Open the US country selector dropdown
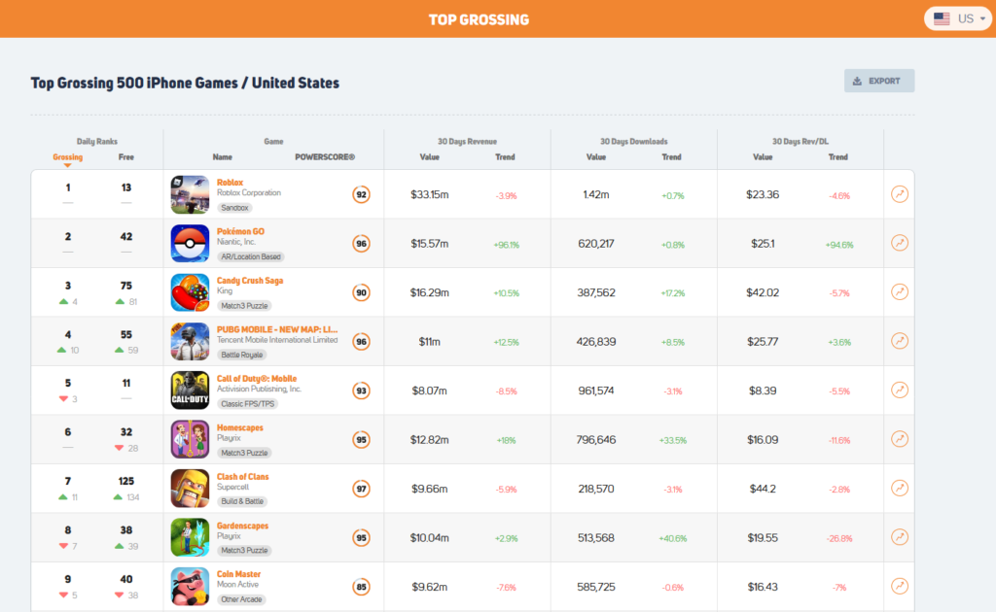The image size is (996, 612). pos(958,18)
